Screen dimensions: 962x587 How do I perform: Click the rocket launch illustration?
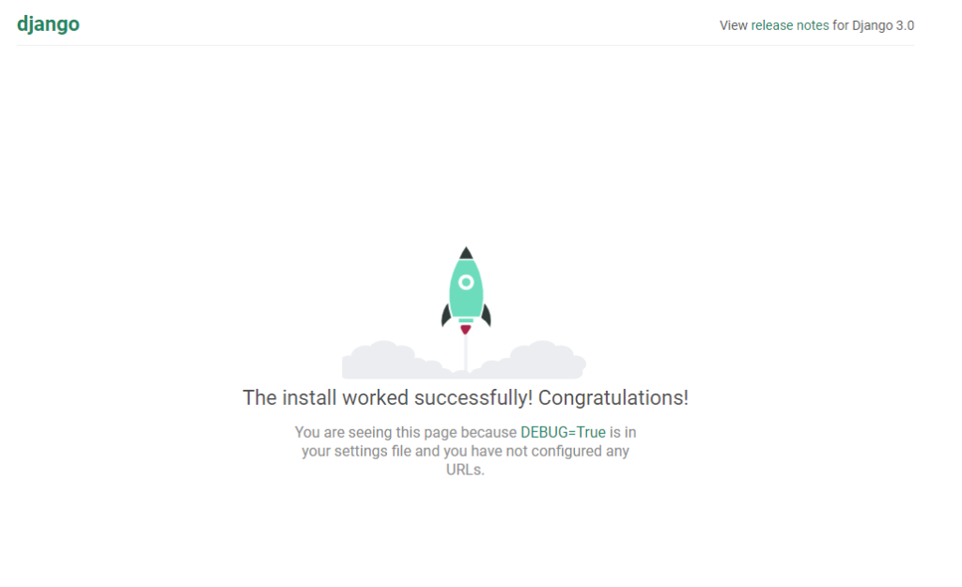click(464, 313)
